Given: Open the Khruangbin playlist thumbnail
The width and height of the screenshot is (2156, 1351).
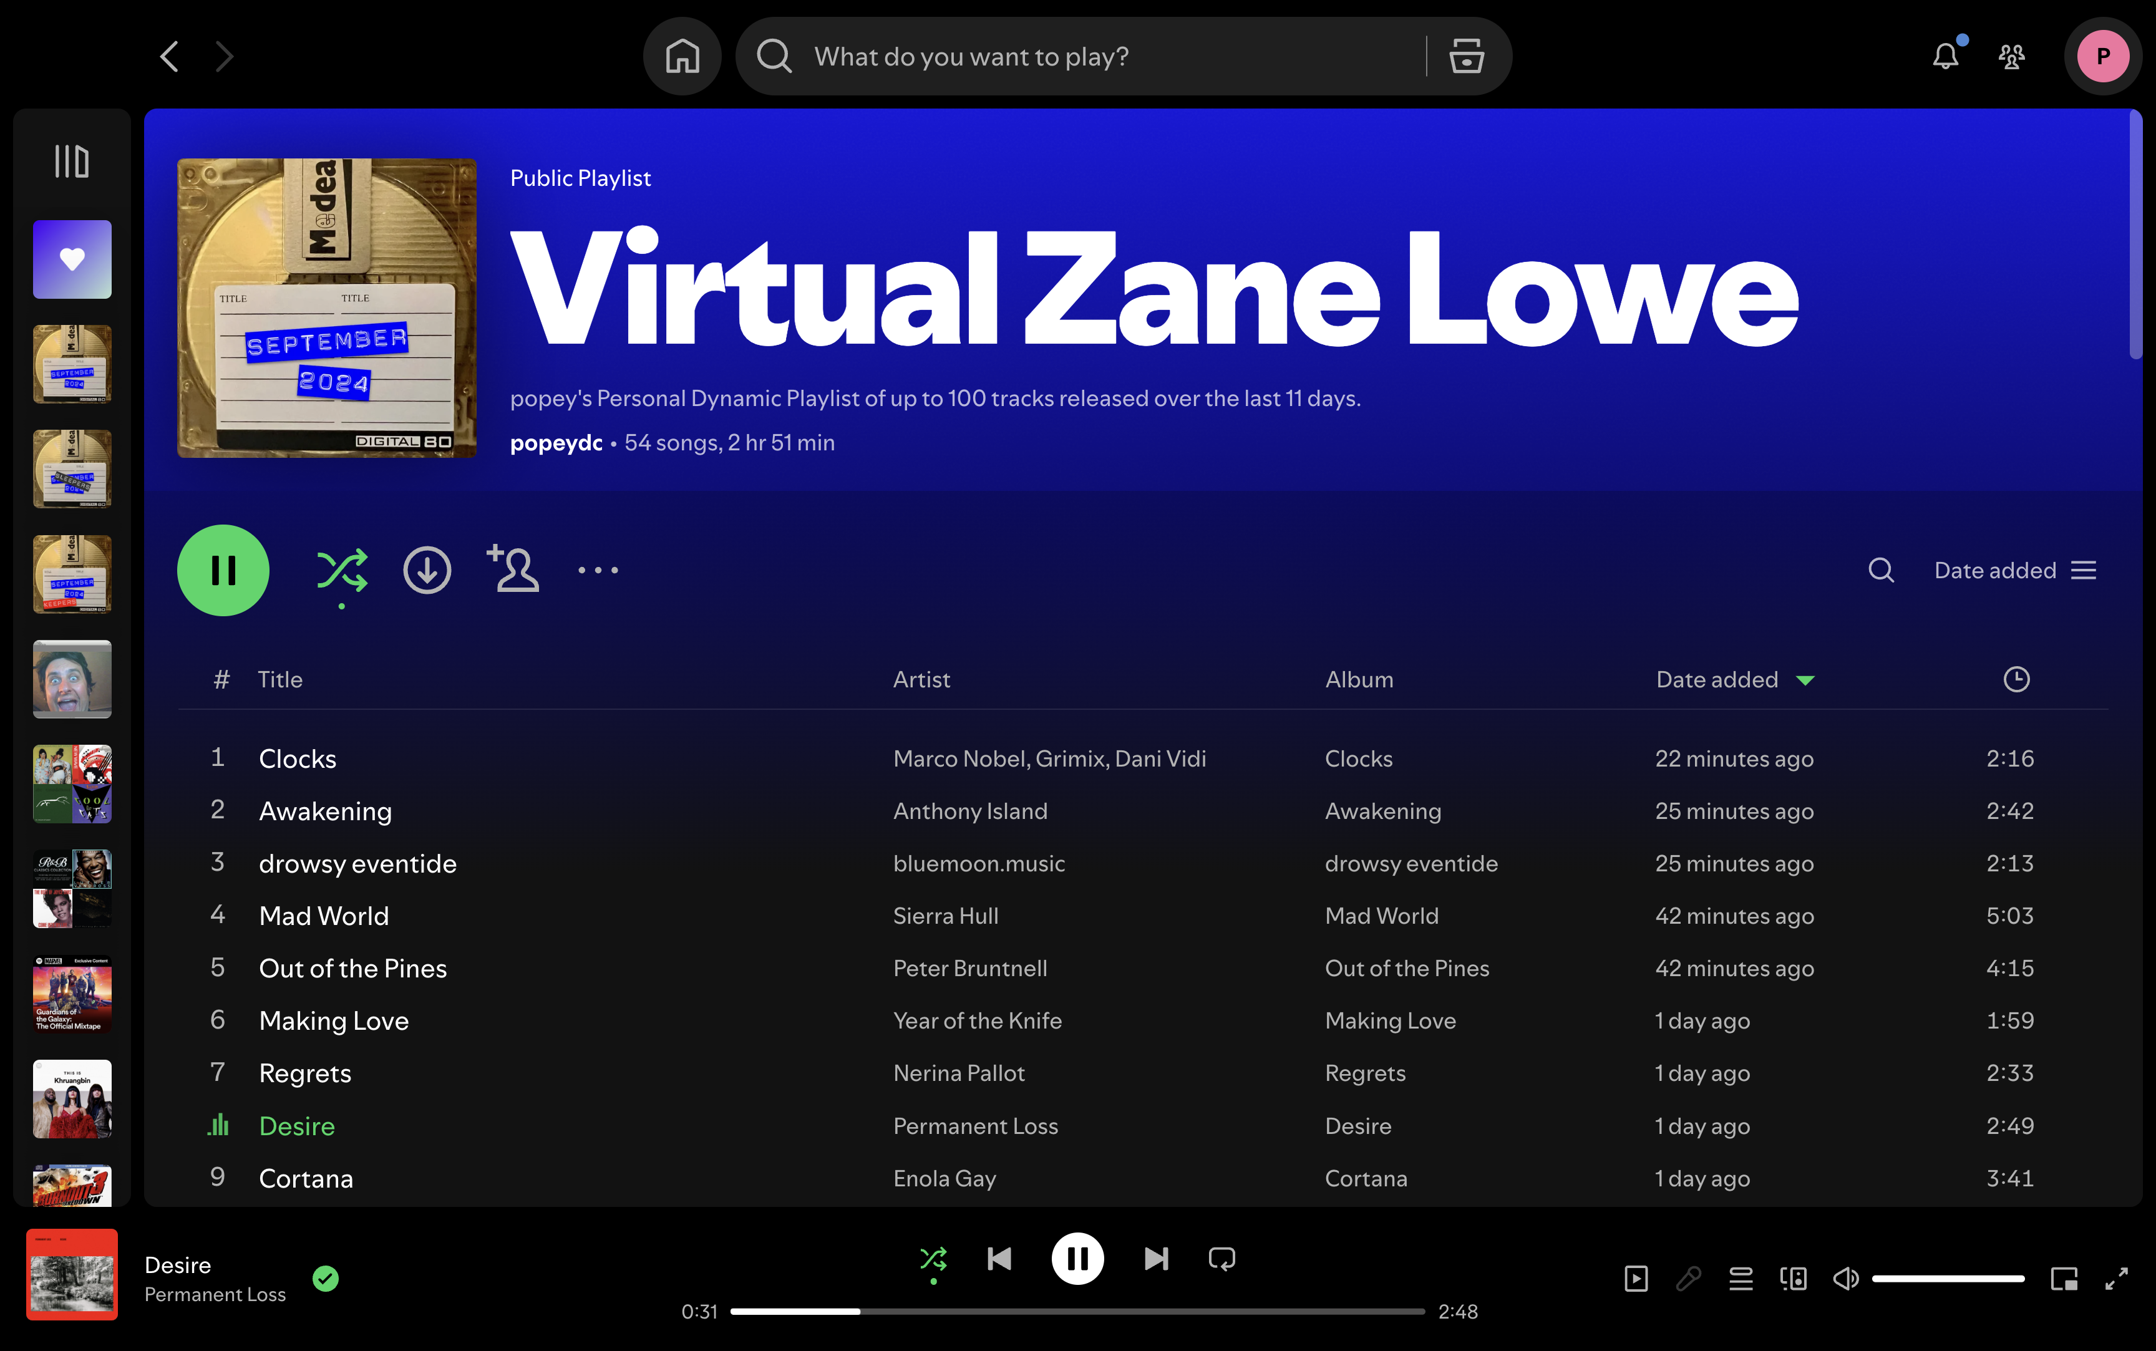Looking at the screenshot, I should pos(72,1098).
